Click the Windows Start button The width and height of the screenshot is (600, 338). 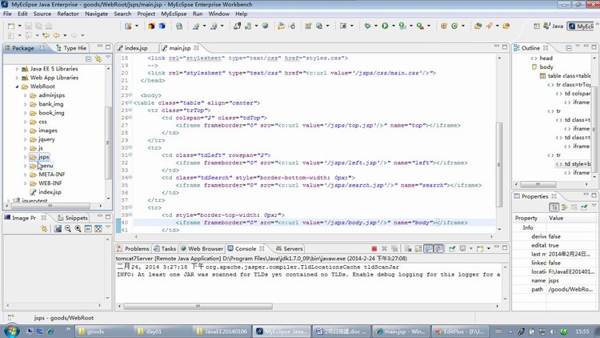click(12, 330)
